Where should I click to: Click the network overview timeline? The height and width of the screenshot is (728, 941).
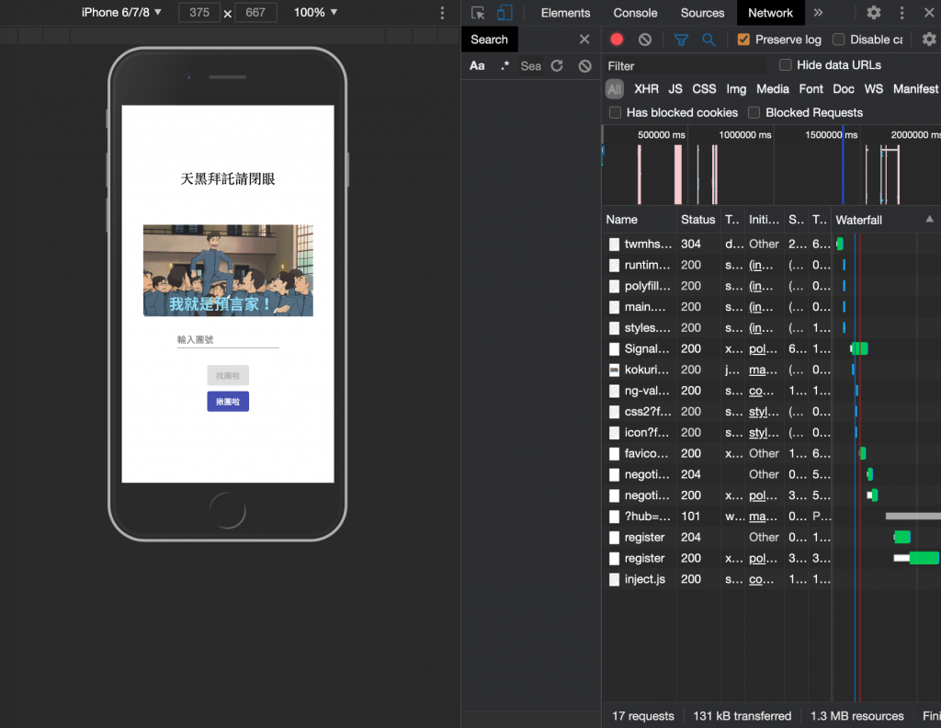pos(771,165)
